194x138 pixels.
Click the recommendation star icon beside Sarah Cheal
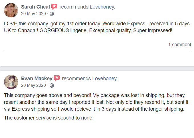pos(54,7)
